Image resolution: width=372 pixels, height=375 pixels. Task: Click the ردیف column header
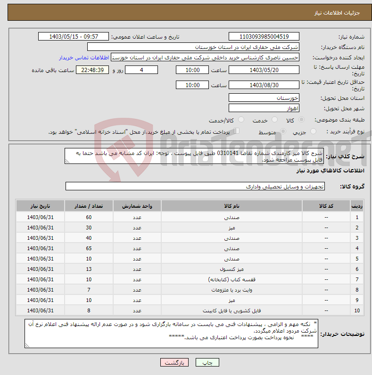[357, 206]
